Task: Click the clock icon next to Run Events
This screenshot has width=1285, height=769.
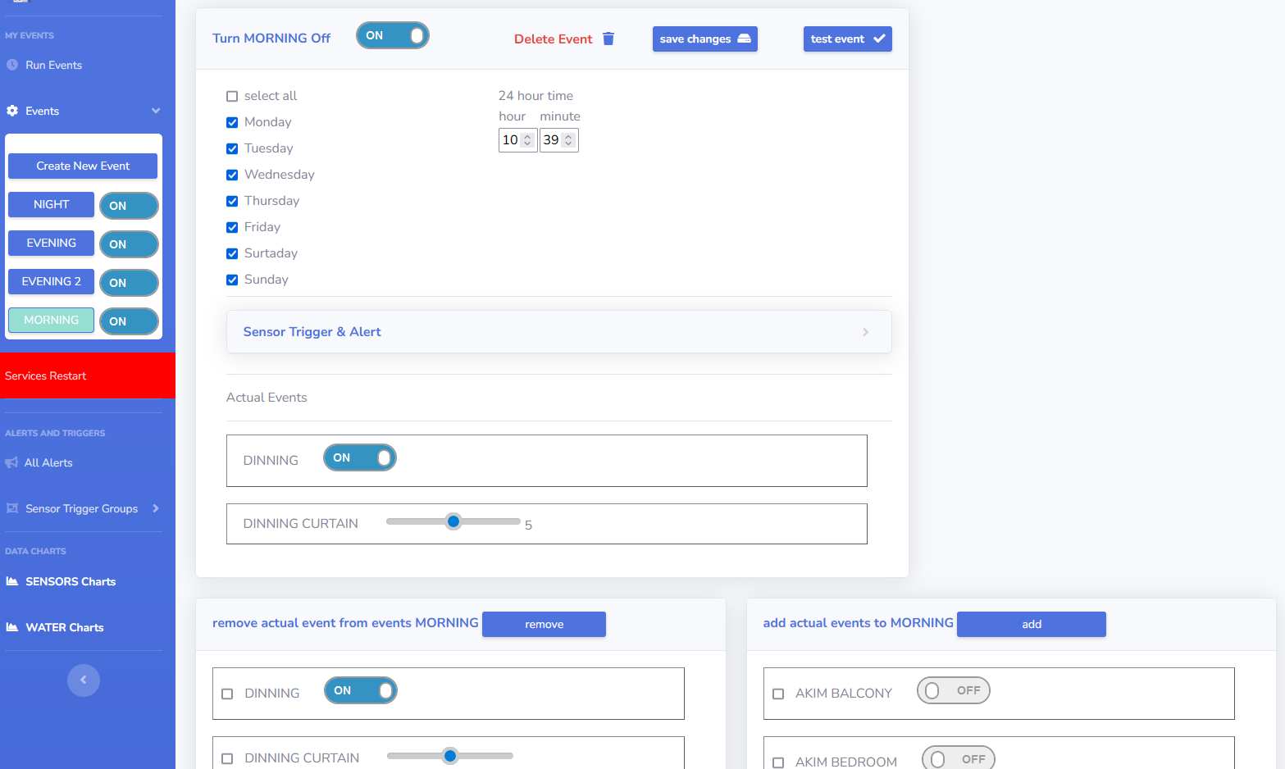Action: pyautogui.click(x=12, y=65)
